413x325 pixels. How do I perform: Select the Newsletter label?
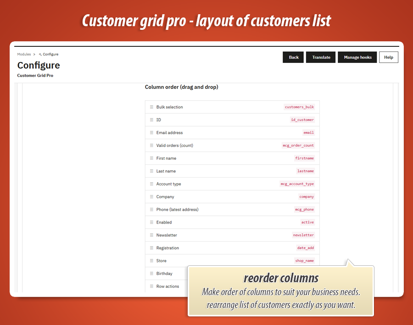[x=167, y=235]
